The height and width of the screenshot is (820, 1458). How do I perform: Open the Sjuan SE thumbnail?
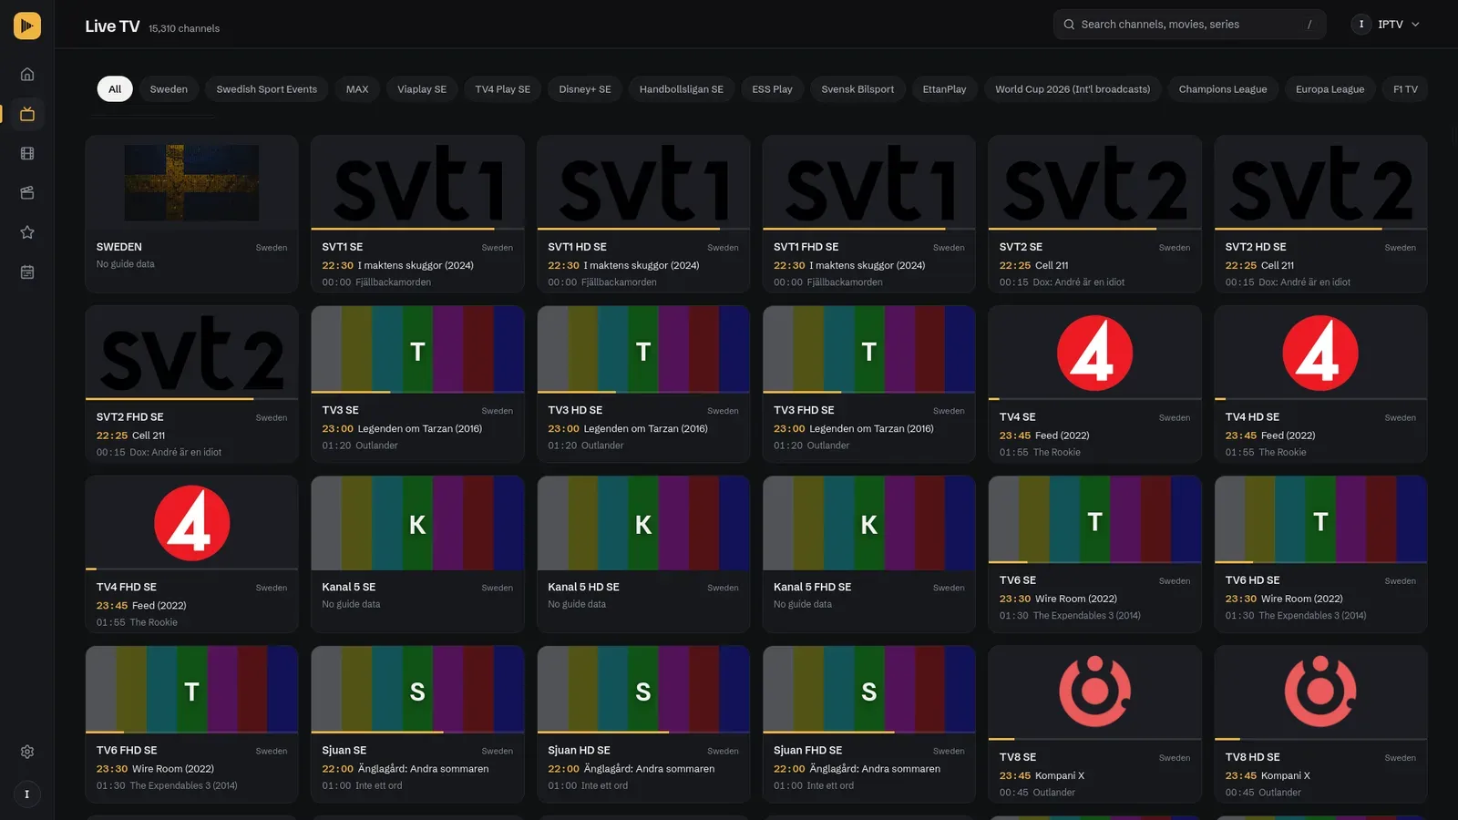417,690
